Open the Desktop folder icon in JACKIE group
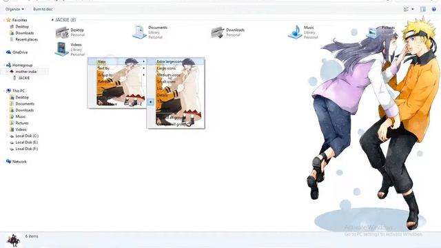This screenshot has width=441, height=248. point(62,32)
